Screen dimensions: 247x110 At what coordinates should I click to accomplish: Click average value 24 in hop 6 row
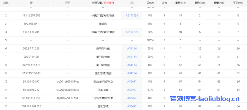click(238, 48)
